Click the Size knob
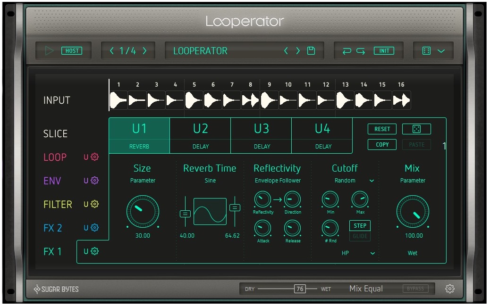Screen dimensions: 490x306 (x=143, y=212)
